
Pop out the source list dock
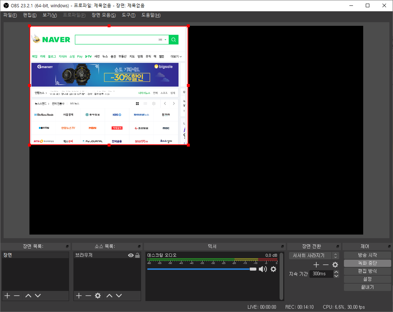click(x=139, y=246)
